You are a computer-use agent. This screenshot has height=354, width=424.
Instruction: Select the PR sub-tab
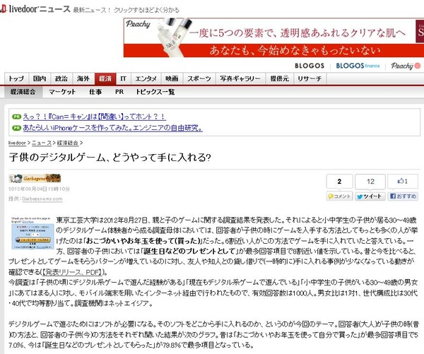(119, 92)
